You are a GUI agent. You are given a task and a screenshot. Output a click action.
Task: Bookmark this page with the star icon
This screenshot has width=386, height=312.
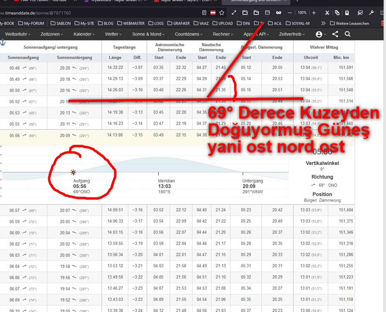click(222, 13)
